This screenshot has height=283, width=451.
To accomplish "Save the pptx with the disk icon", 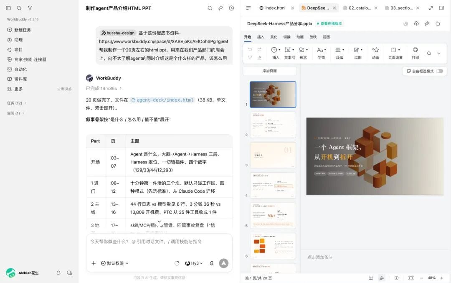I will pyautogui.click(x=405, y=23).
